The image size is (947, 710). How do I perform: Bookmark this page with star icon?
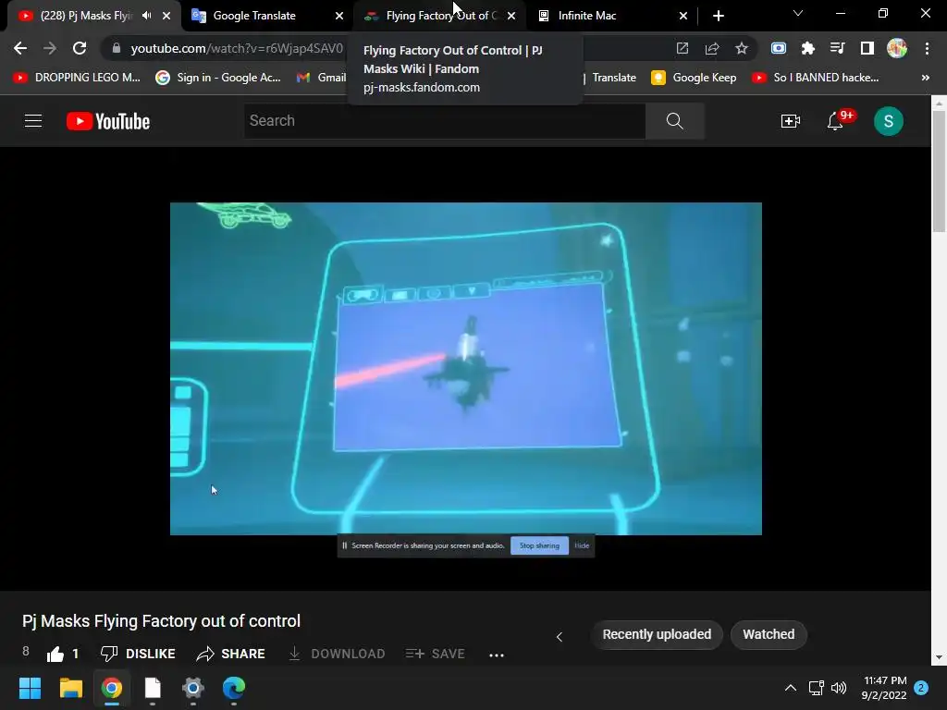pyautogui.click(x=742, y=48)
